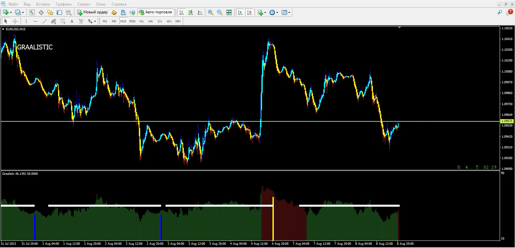Image resolution: width=515 pixels, height=248 pixels.
Task: Open the Strategy Tester
Action: point(68,12)
